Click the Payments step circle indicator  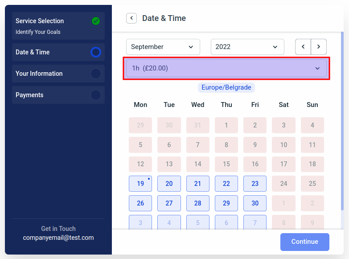tap(95, 95)
